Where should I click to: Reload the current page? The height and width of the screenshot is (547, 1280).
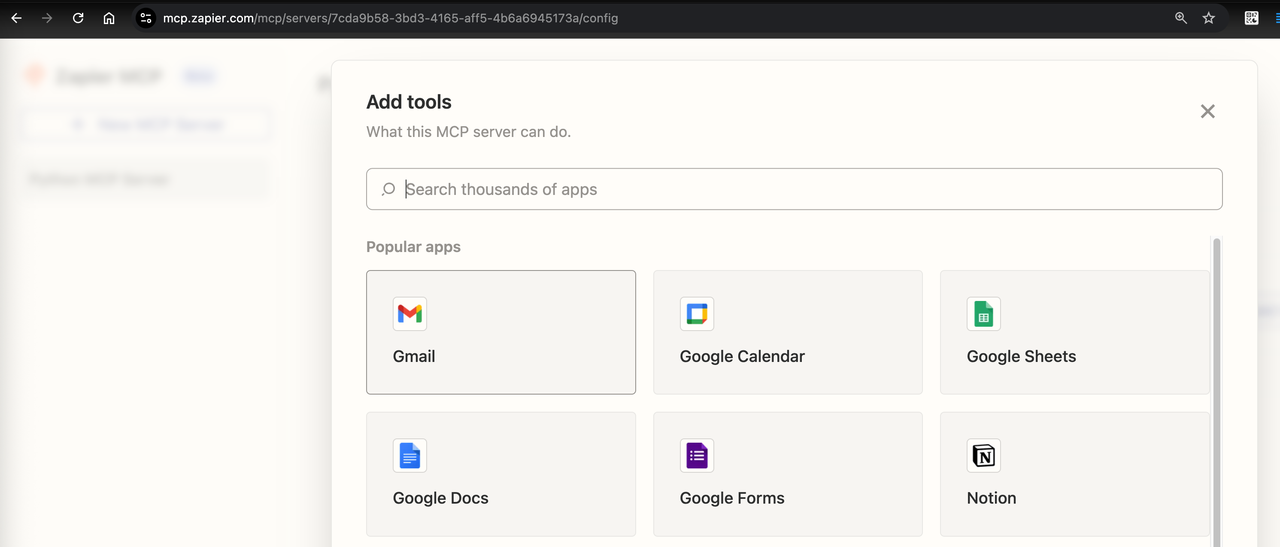coord(78,18)
